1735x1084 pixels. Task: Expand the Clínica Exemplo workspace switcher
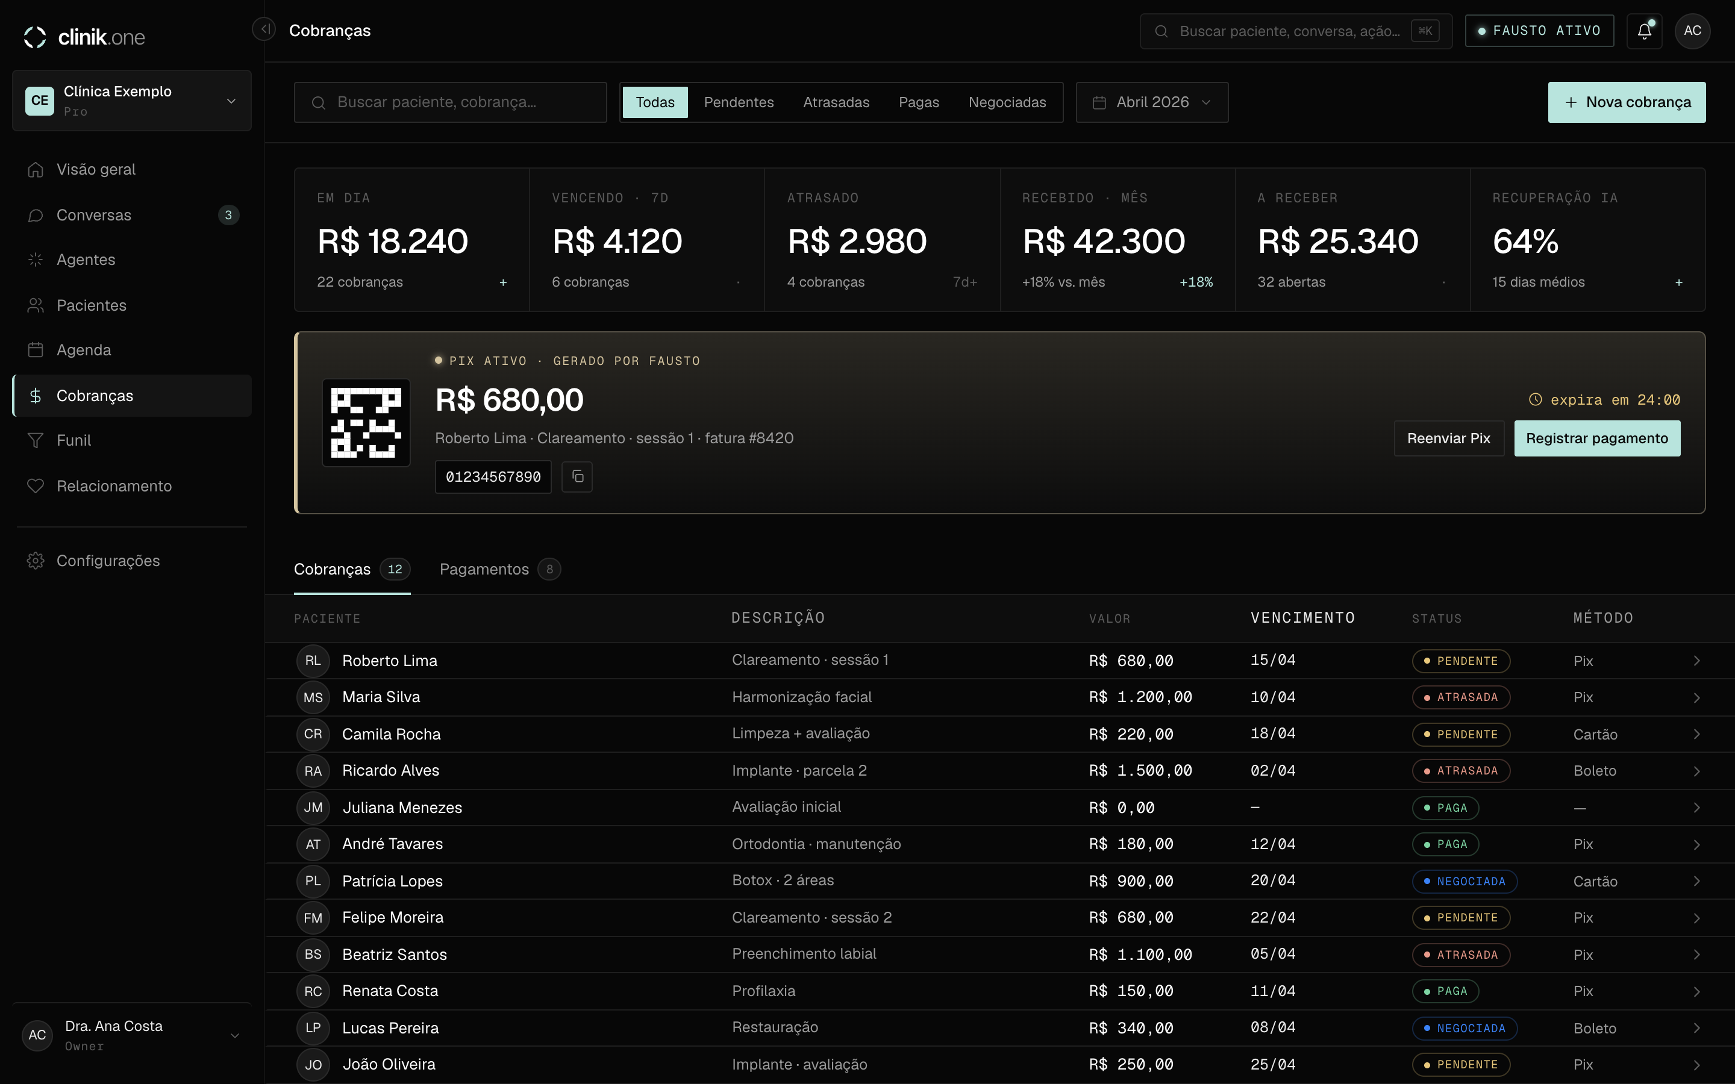[x=132, y=101]
